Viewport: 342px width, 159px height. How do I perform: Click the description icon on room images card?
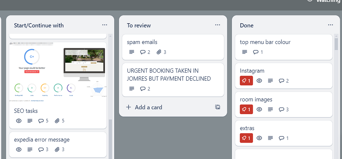pyautogui.click(x=270, y=109)
